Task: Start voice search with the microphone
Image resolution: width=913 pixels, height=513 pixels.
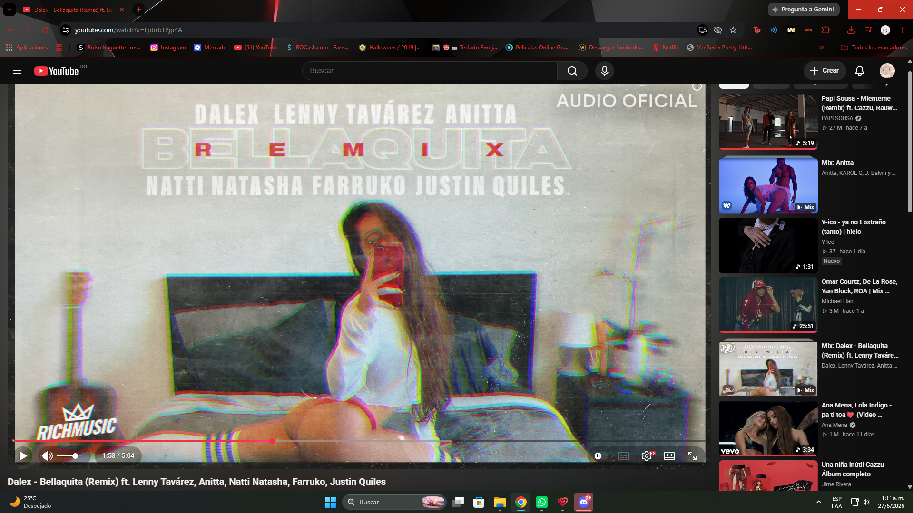Action: point(605,71)
